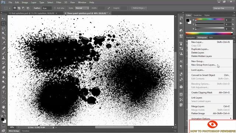Select the Eyedropper tool
Image resolution: width=236 pixels, height=133 pixels.
(x=3, y=43)
